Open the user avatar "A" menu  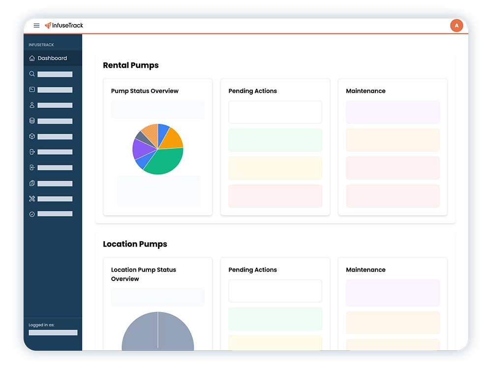pyautogui.click(x=457, y=26)
